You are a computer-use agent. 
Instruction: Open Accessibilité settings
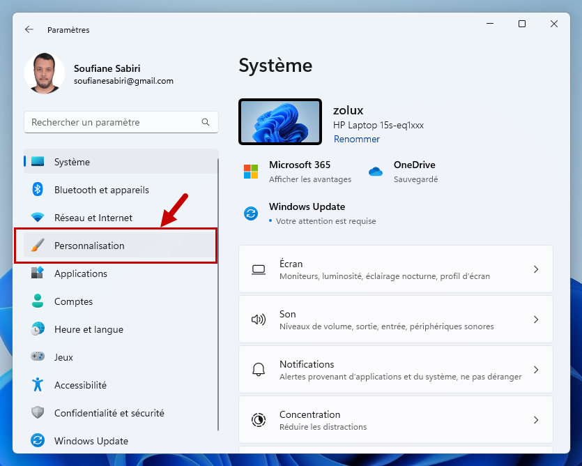(121, 384)
